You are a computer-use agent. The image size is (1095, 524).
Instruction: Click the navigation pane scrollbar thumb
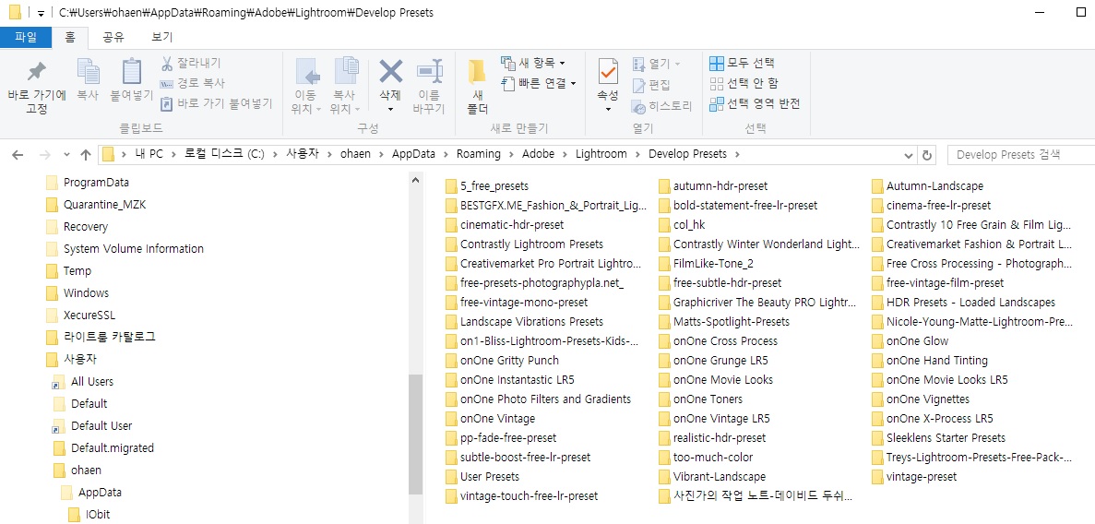pos(415,434)
